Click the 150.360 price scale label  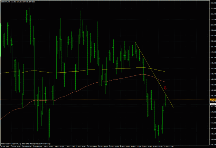click(213, 41)
